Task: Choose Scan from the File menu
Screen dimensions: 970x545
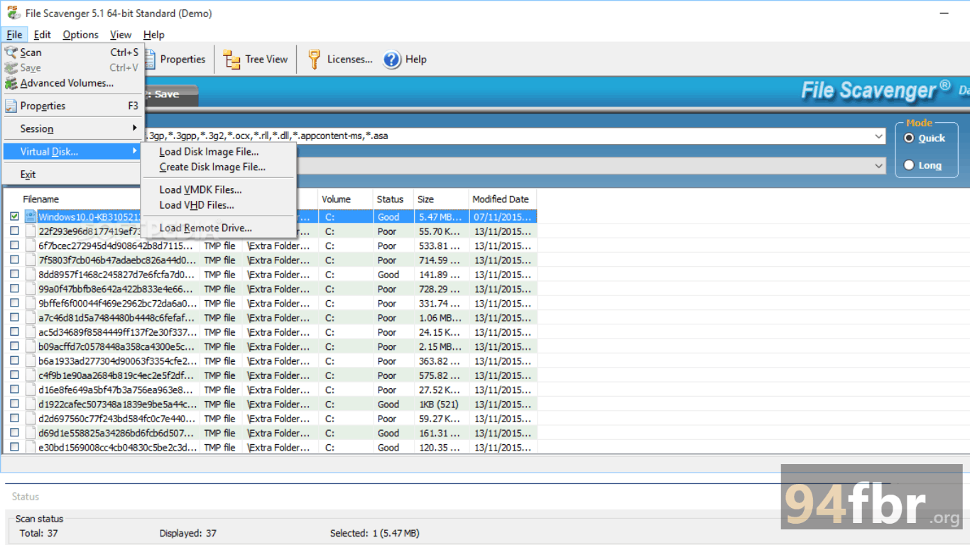Action: 72,53
